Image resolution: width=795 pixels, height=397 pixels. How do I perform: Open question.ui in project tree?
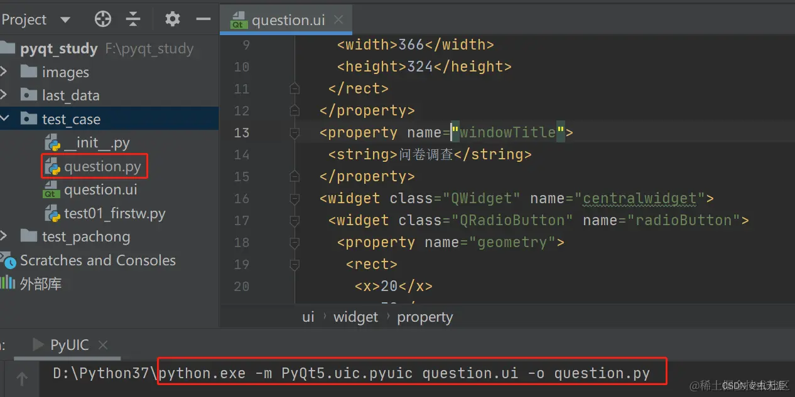click(100, 189)
